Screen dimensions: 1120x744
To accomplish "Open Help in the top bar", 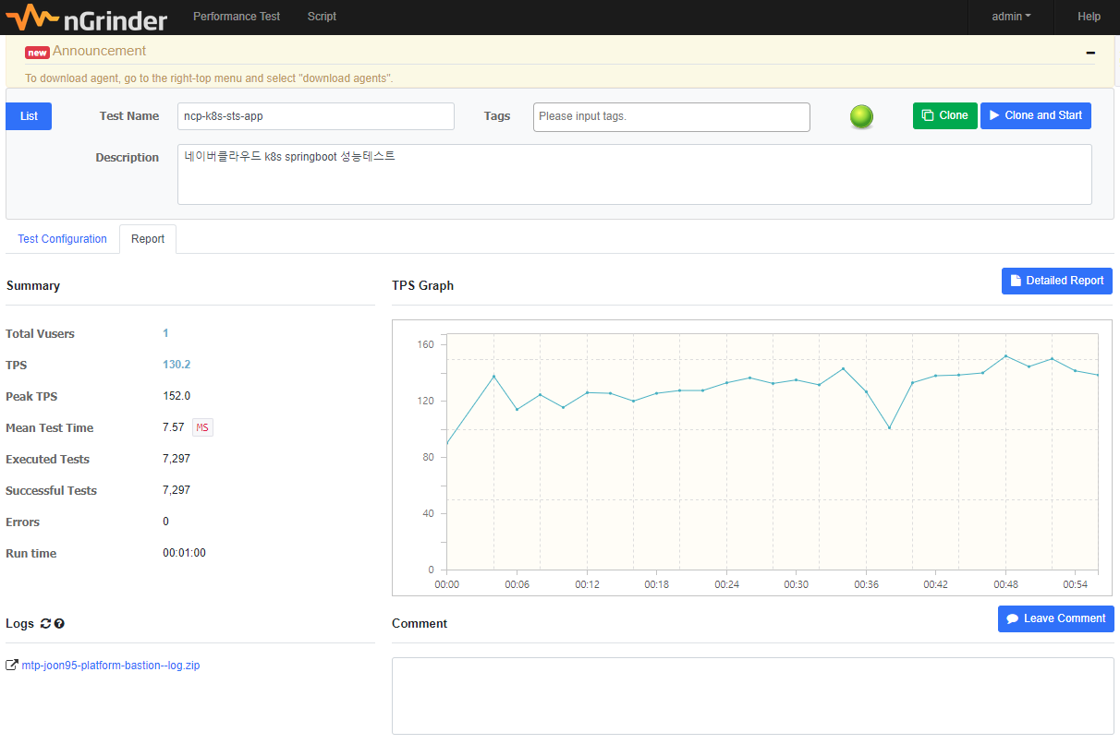I will tap(1089, 17).
